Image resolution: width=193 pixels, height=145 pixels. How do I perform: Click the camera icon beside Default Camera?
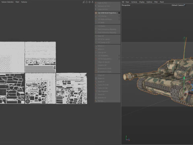(185, 5)
